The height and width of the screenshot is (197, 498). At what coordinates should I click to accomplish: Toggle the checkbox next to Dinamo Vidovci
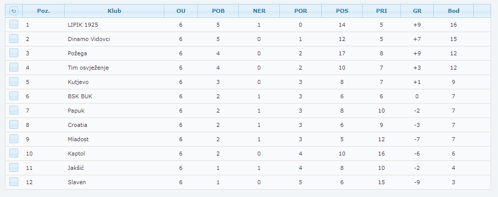[x=14, y=39]
